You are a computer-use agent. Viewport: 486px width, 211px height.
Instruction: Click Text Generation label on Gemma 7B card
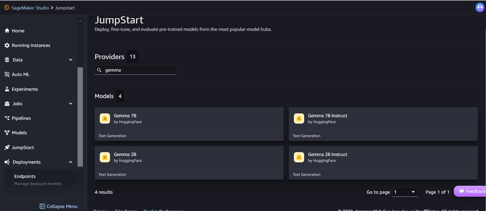(x=112, y=136)
